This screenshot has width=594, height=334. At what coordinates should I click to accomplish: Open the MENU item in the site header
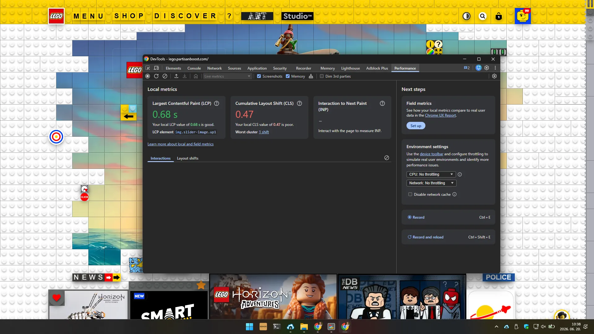click(x=88, y=16)
